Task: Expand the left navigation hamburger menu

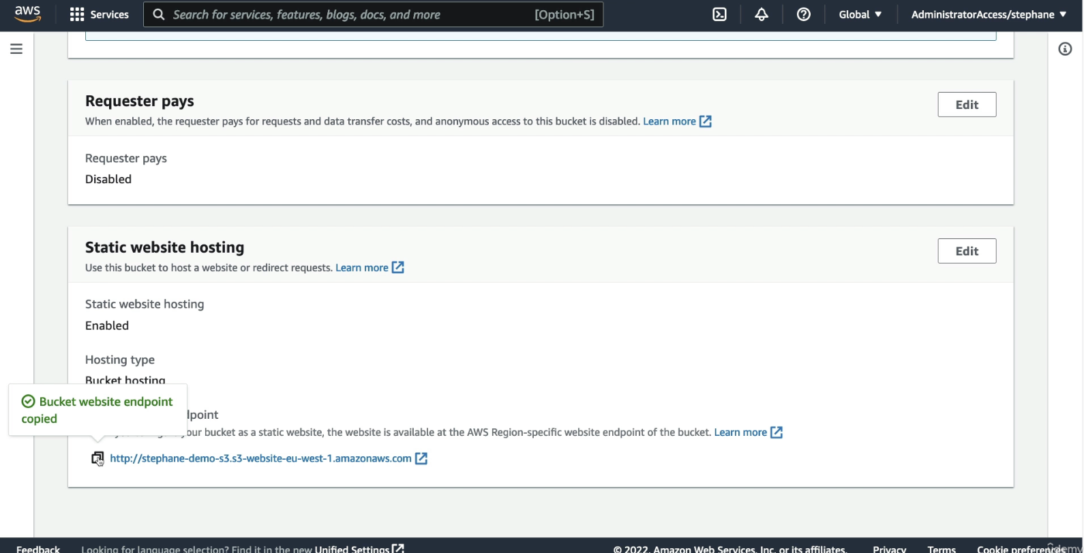Action: [16, 49]
